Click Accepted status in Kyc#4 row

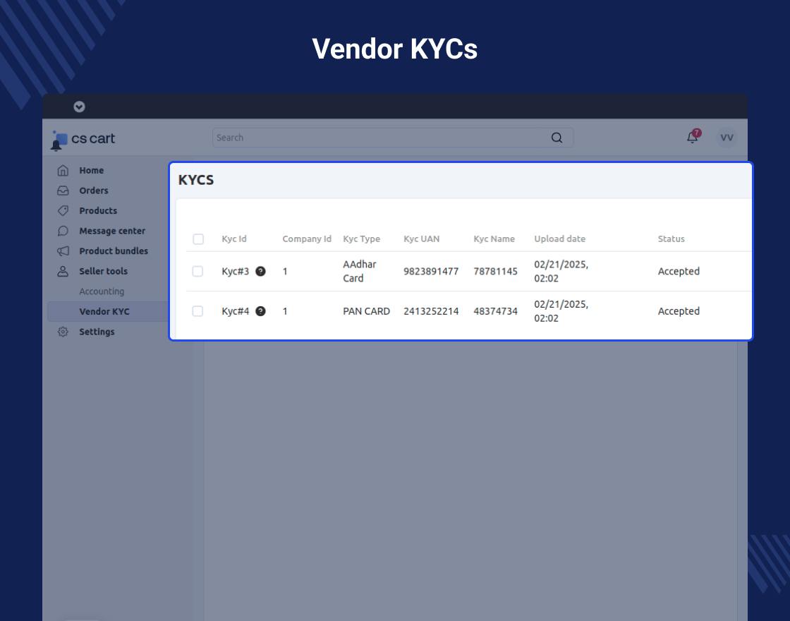(x=679, y=311)
